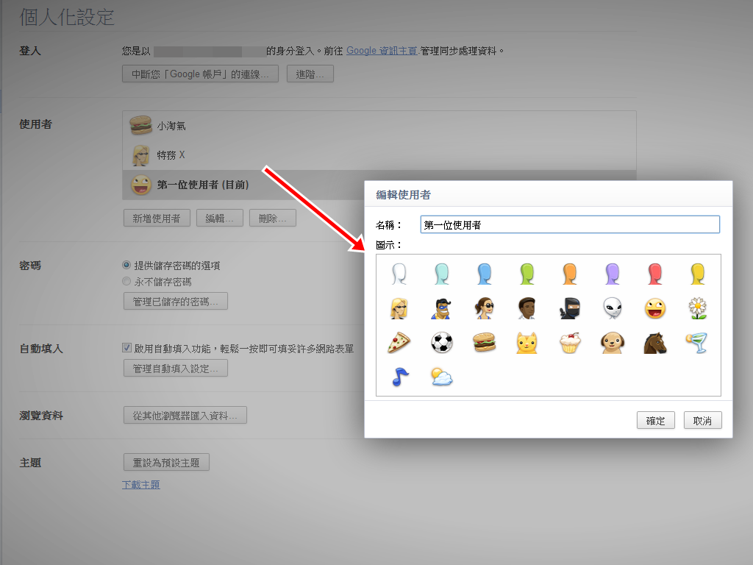Pick the horse avatar

[x=655, y=343]
